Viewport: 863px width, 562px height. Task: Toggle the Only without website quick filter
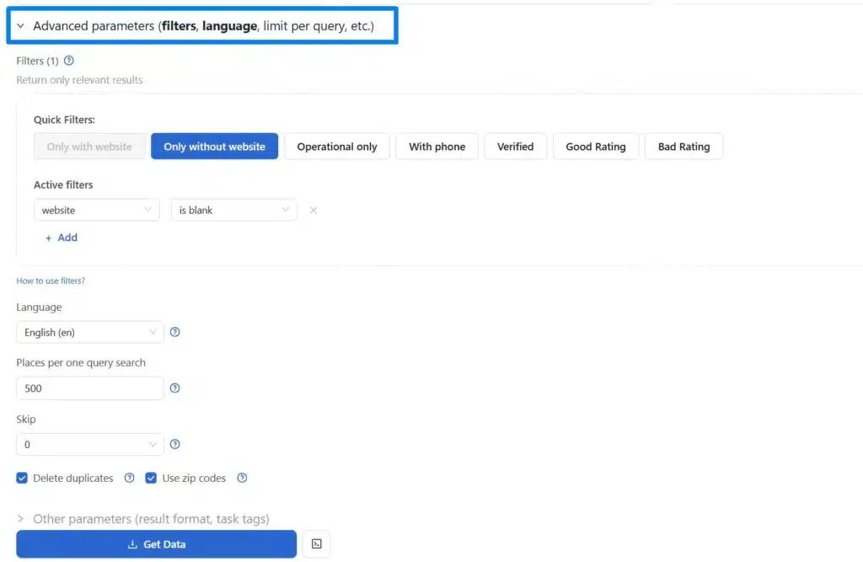214,146
